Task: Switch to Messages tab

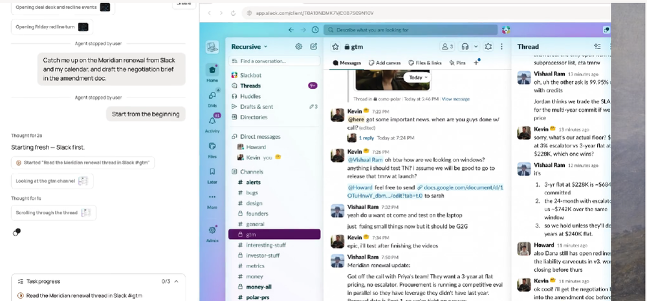Action: 347,63
